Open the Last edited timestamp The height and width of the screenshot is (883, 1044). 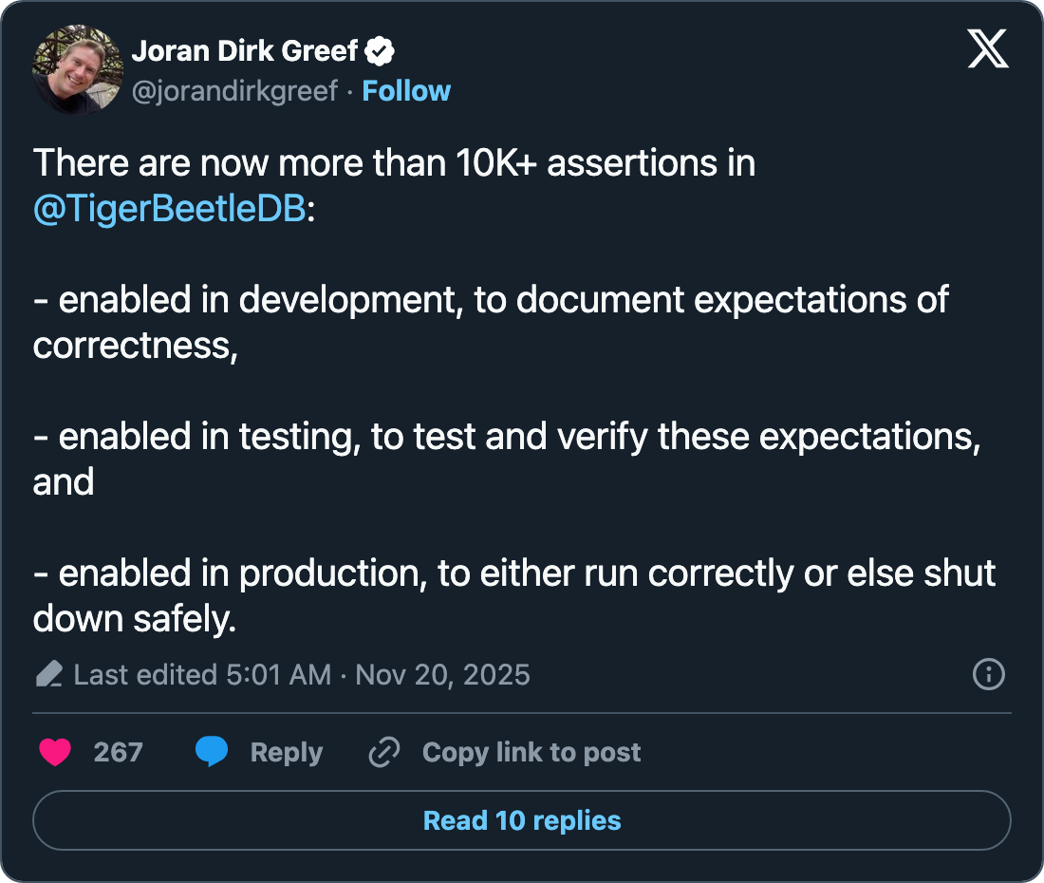(x=302, y=675)
